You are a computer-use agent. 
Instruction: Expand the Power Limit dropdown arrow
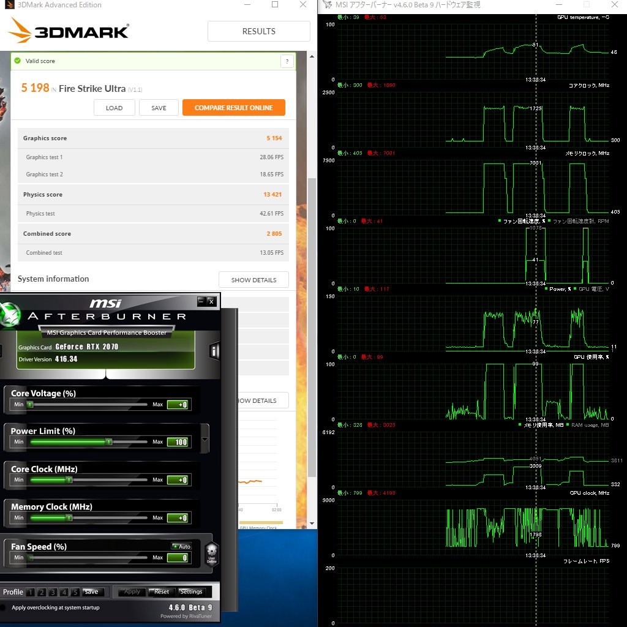[x=205, y=438]
